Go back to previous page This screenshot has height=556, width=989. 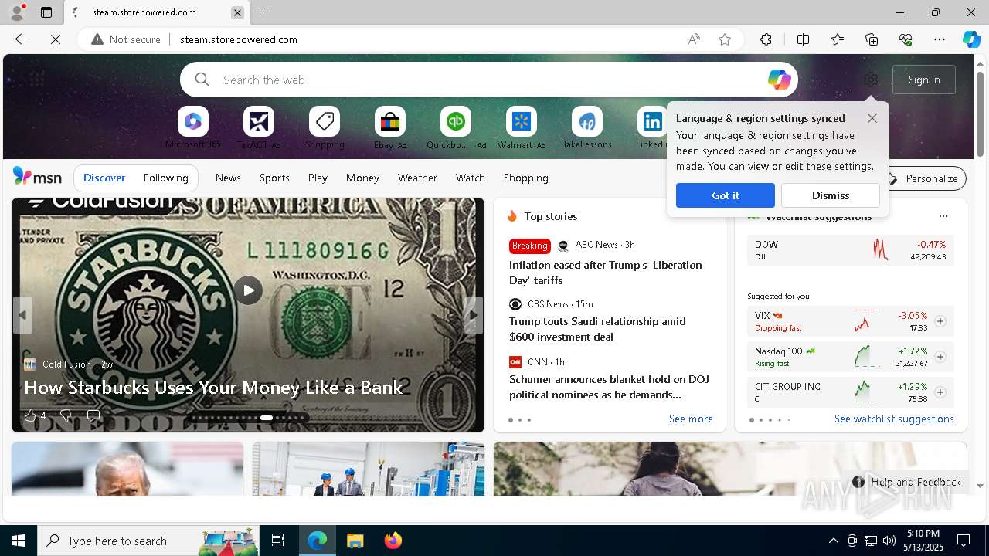pos(22,39)
